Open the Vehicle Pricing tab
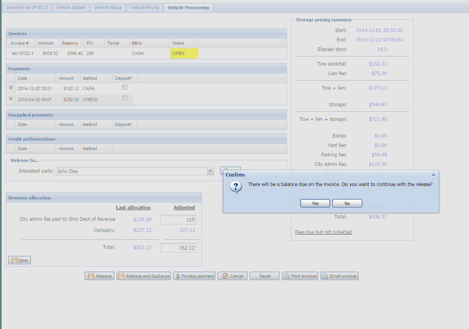This screenshot has height=329, width=469. (145, 8)
